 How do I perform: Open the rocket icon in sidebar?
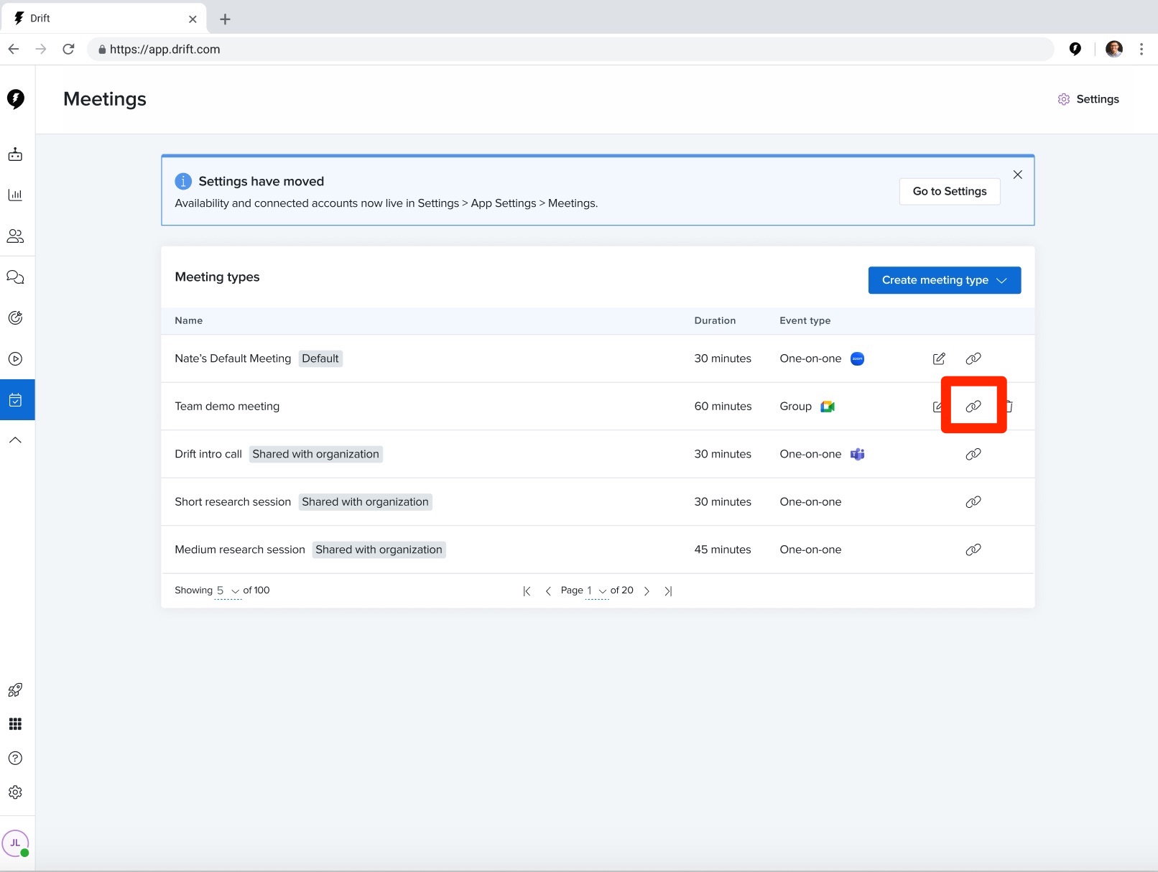15,690
